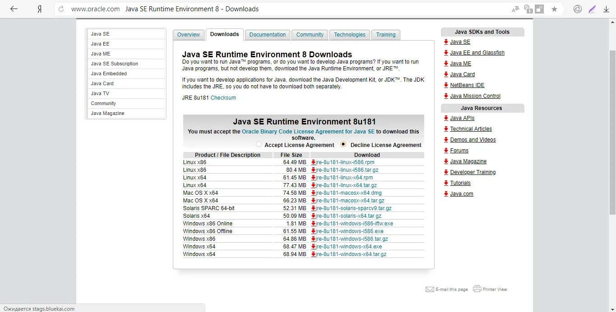
Task: Open the Checksum link for JRE 8u181
Action: [223, 98]
